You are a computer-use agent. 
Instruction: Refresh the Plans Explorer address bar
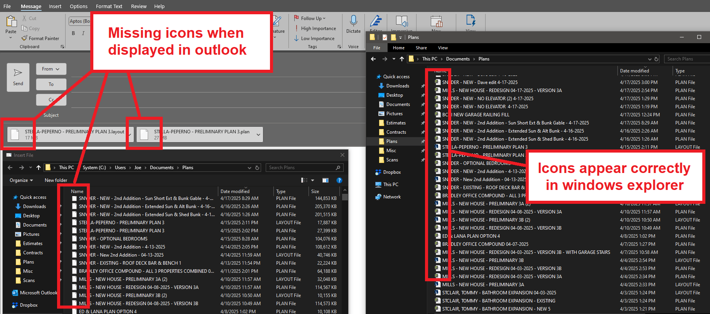(x=656, y=59)
